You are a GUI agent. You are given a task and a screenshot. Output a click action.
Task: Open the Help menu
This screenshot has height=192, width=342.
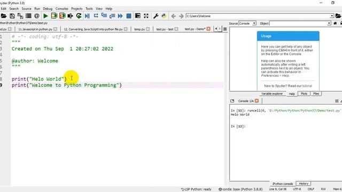tap(109, 9)
